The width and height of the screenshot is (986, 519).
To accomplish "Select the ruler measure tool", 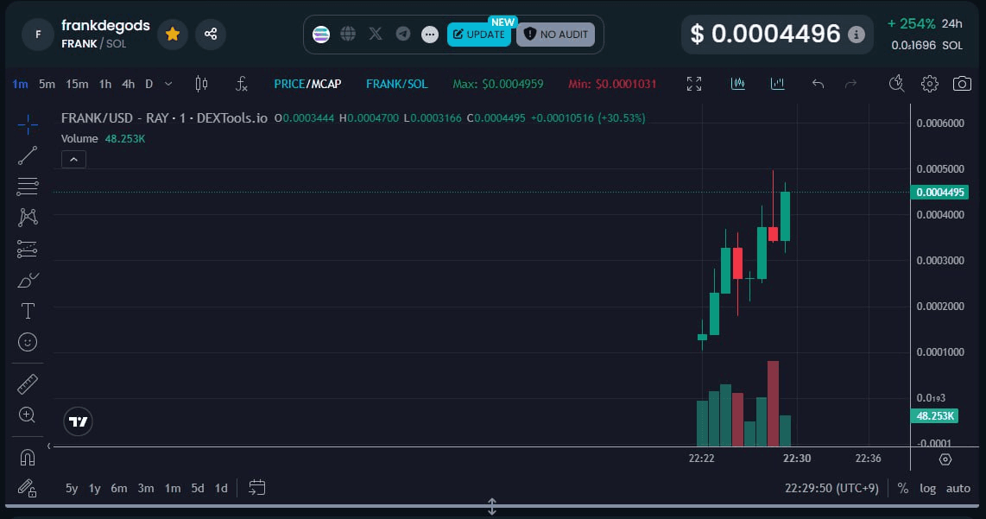I will pyautogui.click(x=28, y=383).
